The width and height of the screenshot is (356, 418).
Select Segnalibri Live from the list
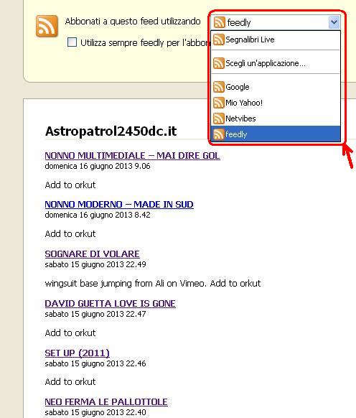point(276,40)
